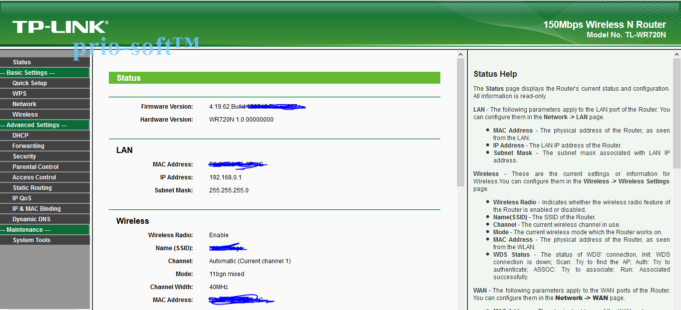Screen dimensions: 681x310
Task: Open the Static Routing page
Action: (x=31, y=187)
